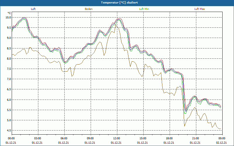Click the '01.12.21' date below '18:00'
This screenshot has height=146, width=234.
[x=169, y=142]
